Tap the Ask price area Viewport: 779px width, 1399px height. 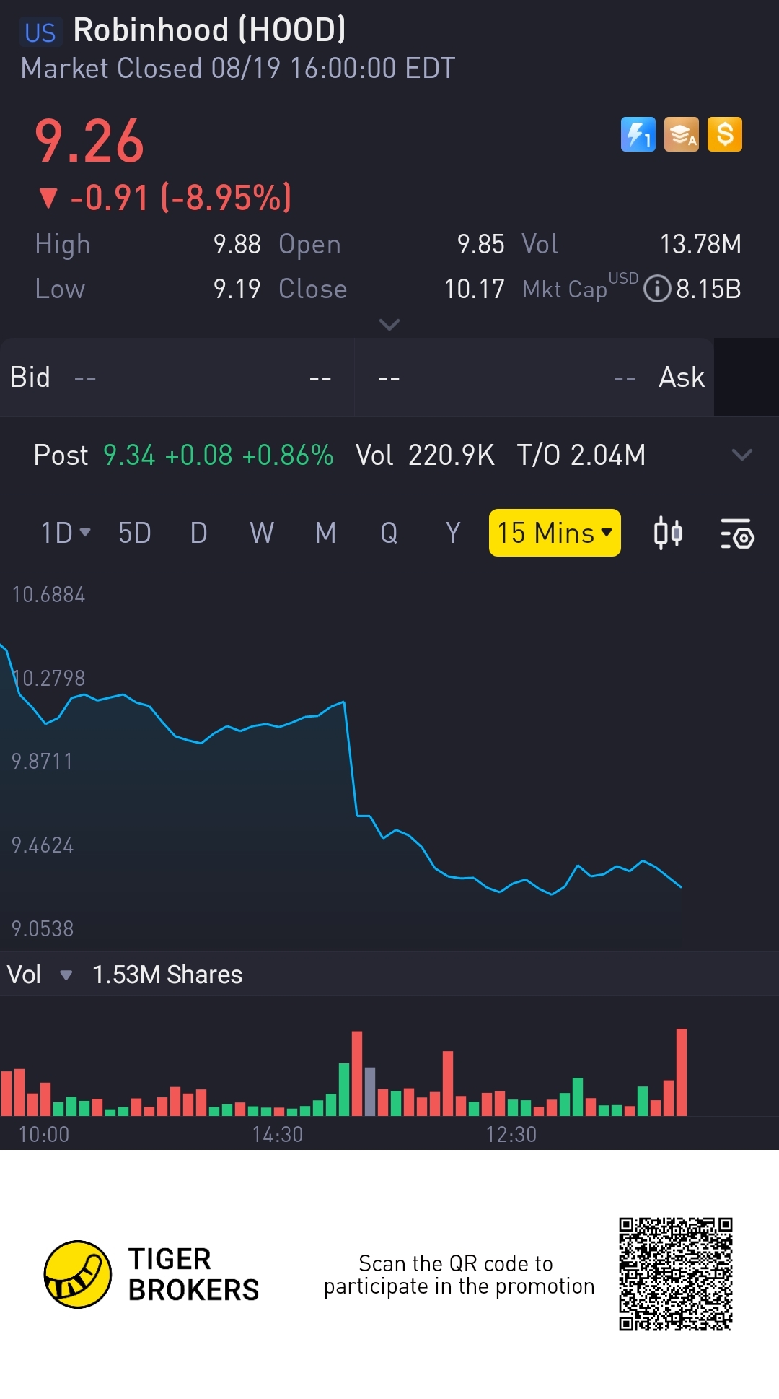[x=534, y=377]
